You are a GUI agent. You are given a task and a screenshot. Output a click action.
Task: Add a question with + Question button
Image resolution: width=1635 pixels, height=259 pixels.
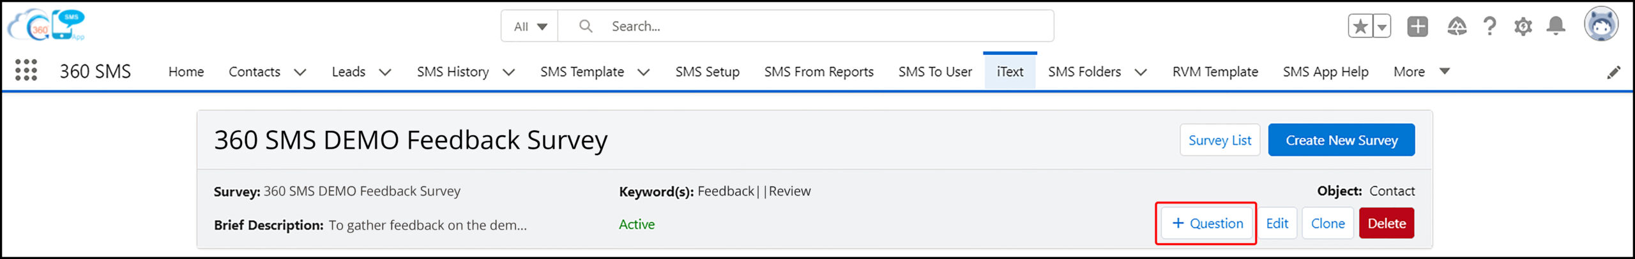coord(1206,223)
